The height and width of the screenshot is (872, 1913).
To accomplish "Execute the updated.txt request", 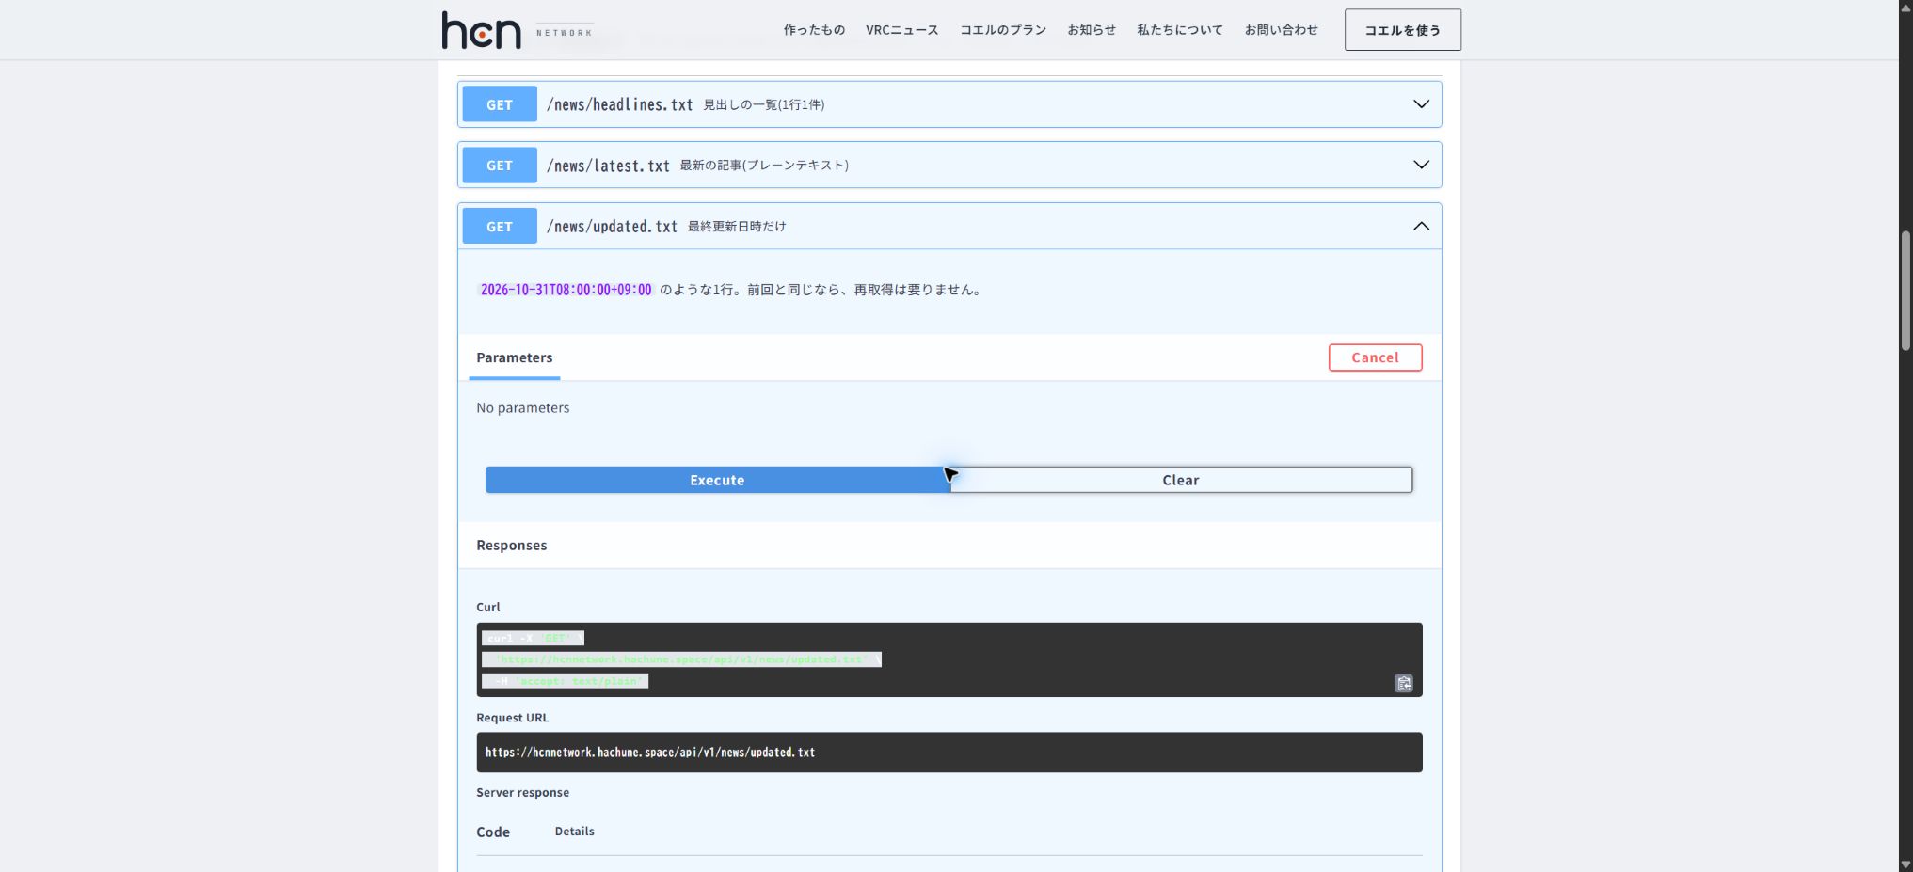I will coord(717,480).
